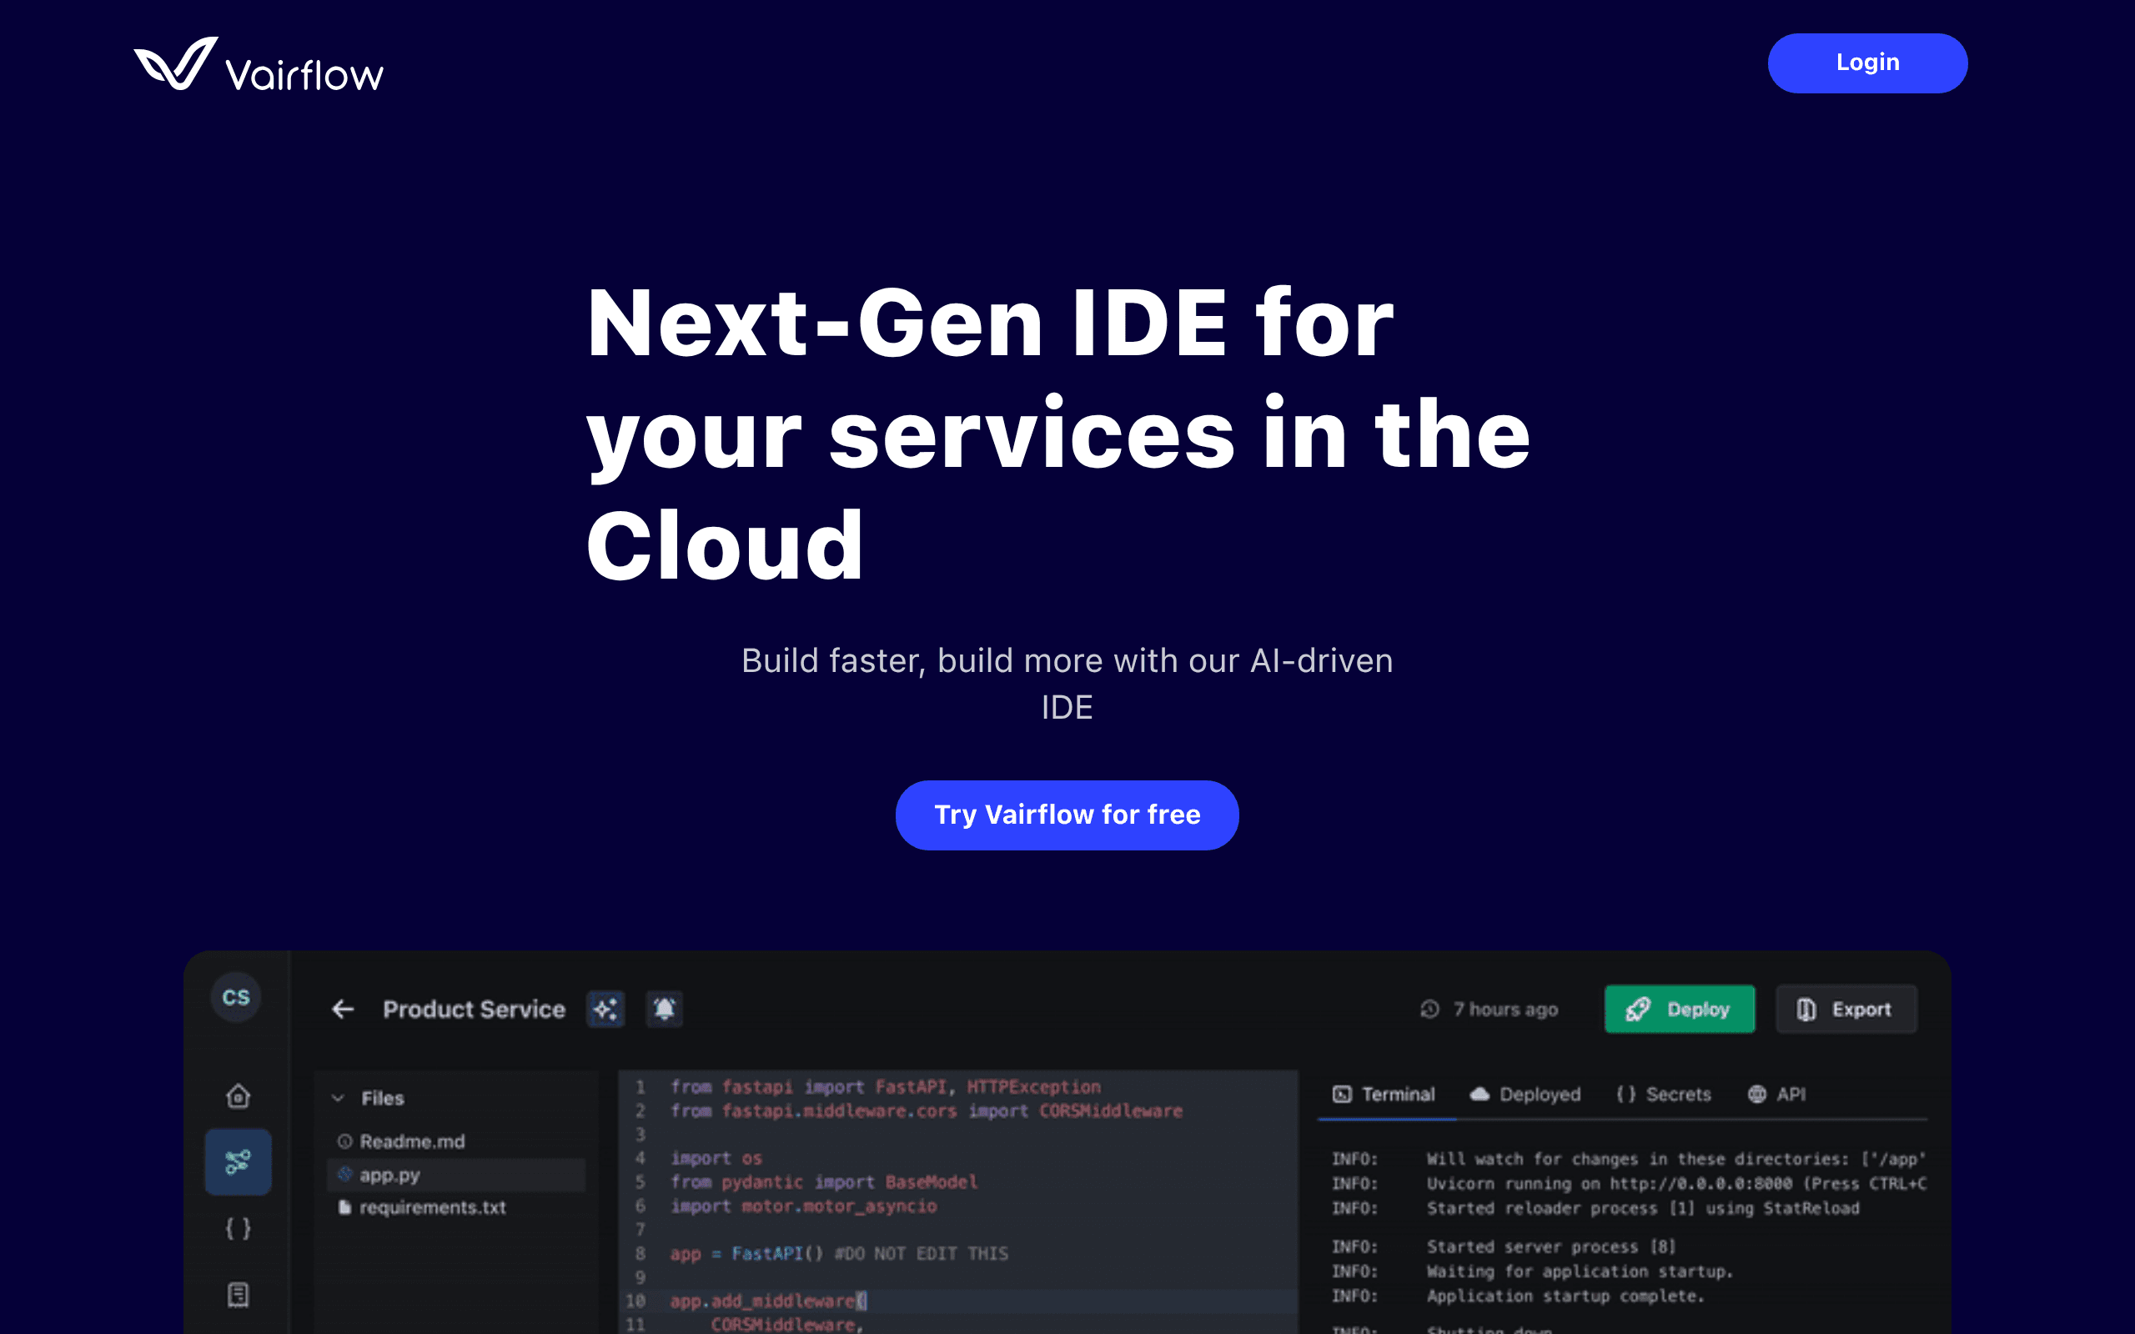Switch to the Terminal tab

point(1384,1095)
